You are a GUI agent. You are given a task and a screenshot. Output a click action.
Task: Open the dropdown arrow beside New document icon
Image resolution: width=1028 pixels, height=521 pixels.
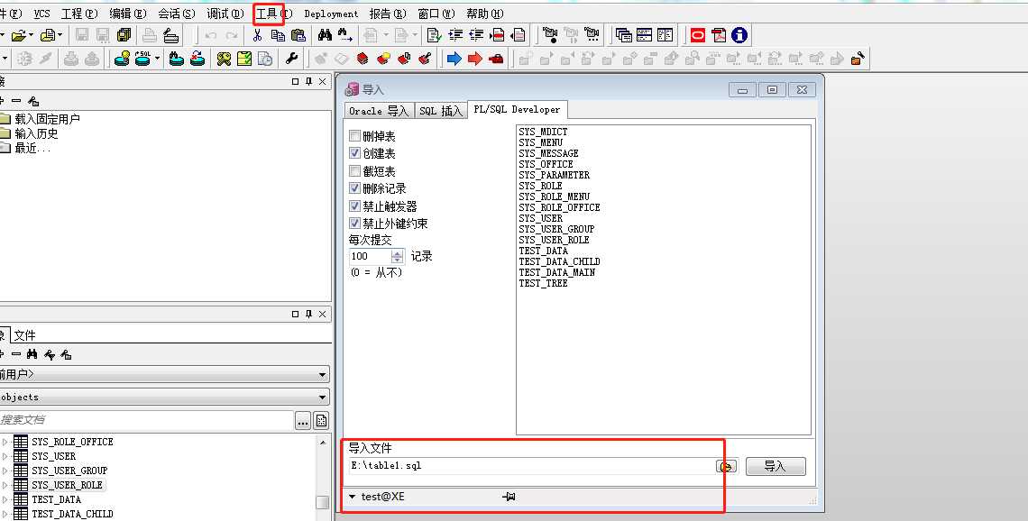4,35
